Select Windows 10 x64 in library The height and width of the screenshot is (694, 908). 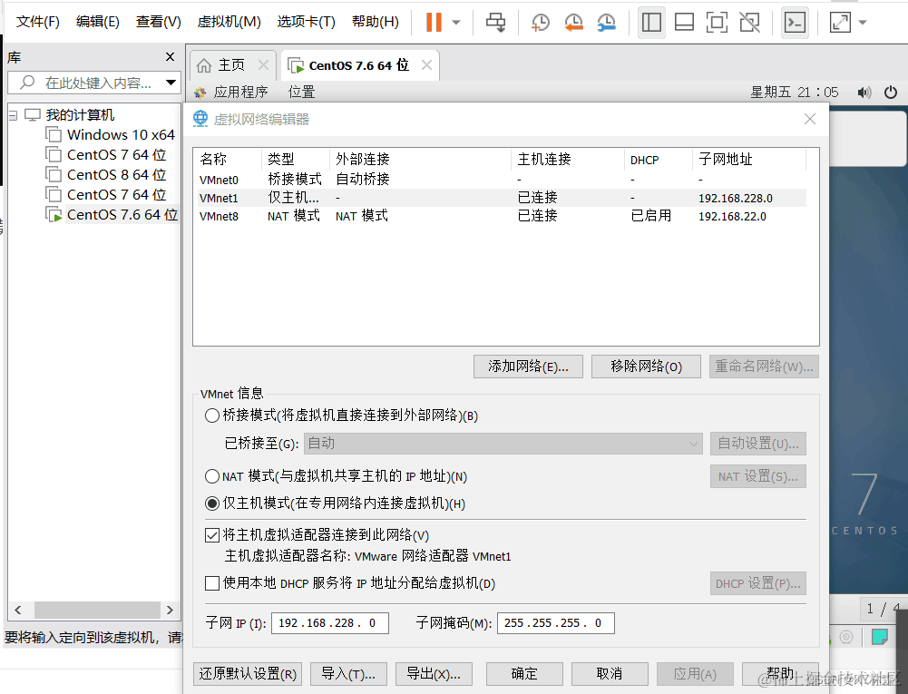121,135
